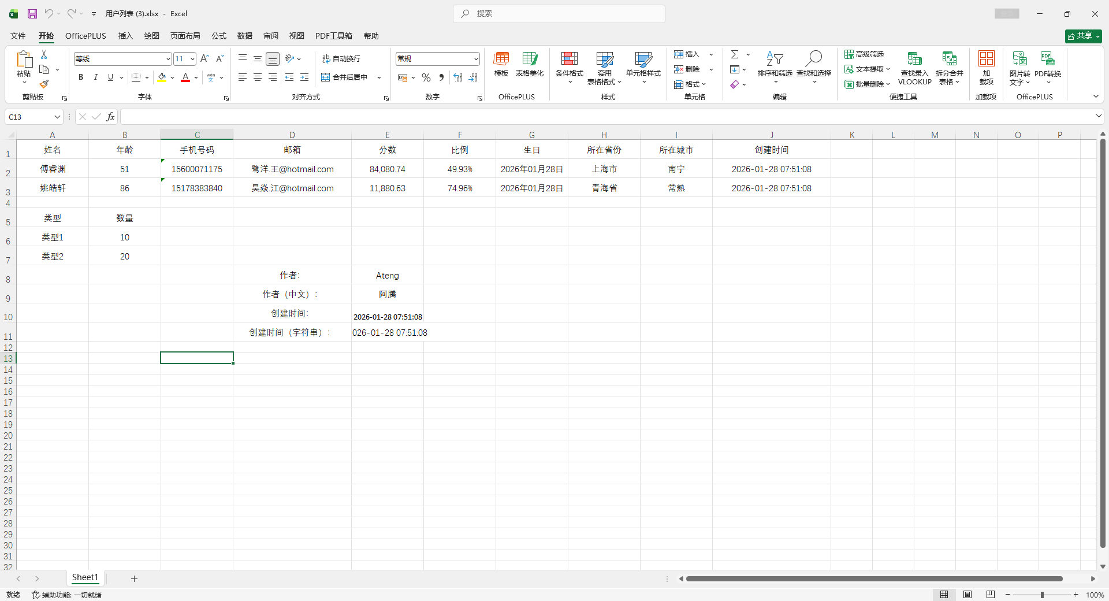Open the Name Box dropdown arrow
The height and width of the screenshot is (601, 1109).
point(57,117)
